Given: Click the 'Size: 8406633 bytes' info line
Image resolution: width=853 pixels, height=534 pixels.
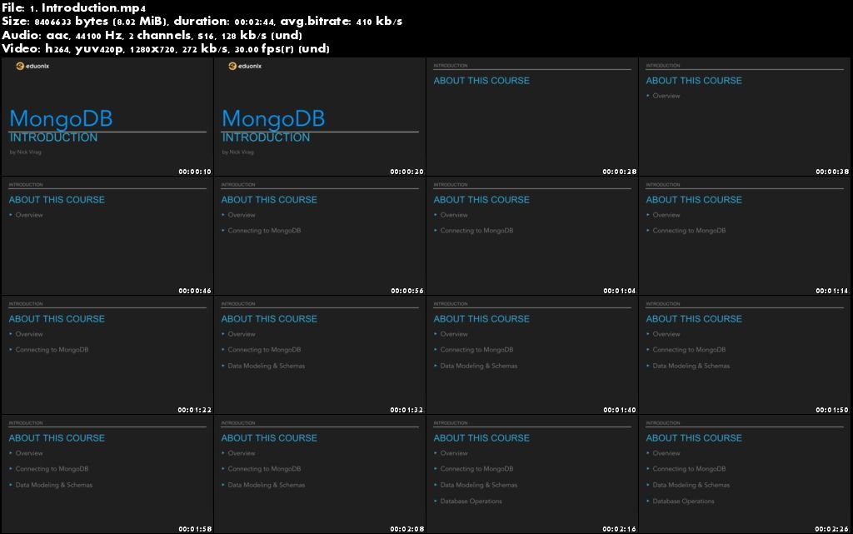Looking at the screenshot, I should [x=202, y=21].
